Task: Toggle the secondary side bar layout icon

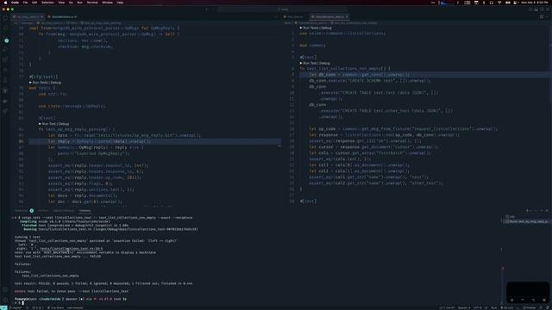Action: pyautogui.click(x=542, y=9)
